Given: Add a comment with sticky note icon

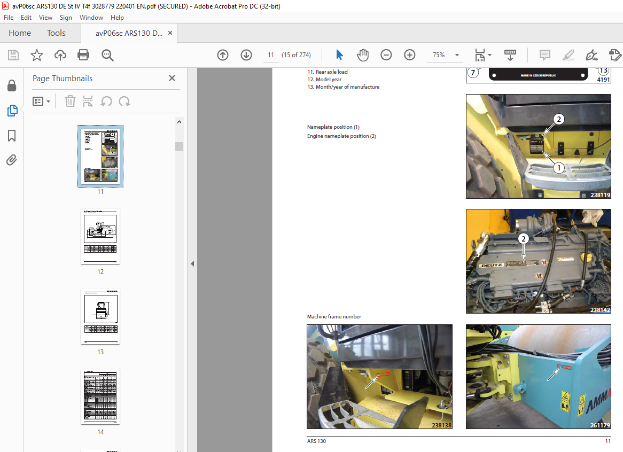Looking at the screenshot, I should coord(545,55).
